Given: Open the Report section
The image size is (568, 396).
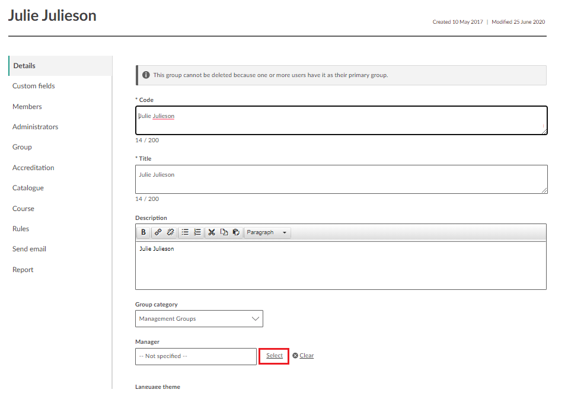Looking at the screenshot, I should (23, 270).
